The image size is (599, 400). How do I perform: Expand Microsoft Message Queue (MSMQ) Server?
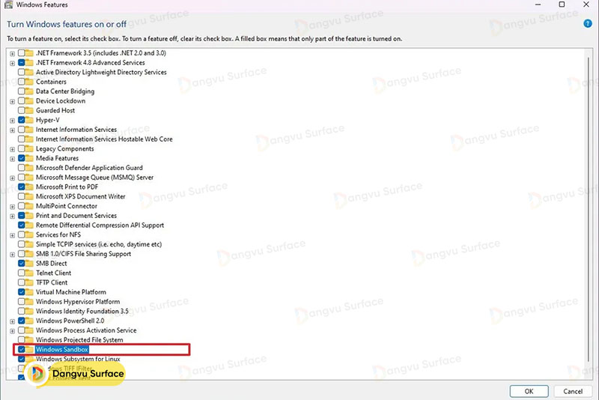pyautogui.click(x=12, y=178)
